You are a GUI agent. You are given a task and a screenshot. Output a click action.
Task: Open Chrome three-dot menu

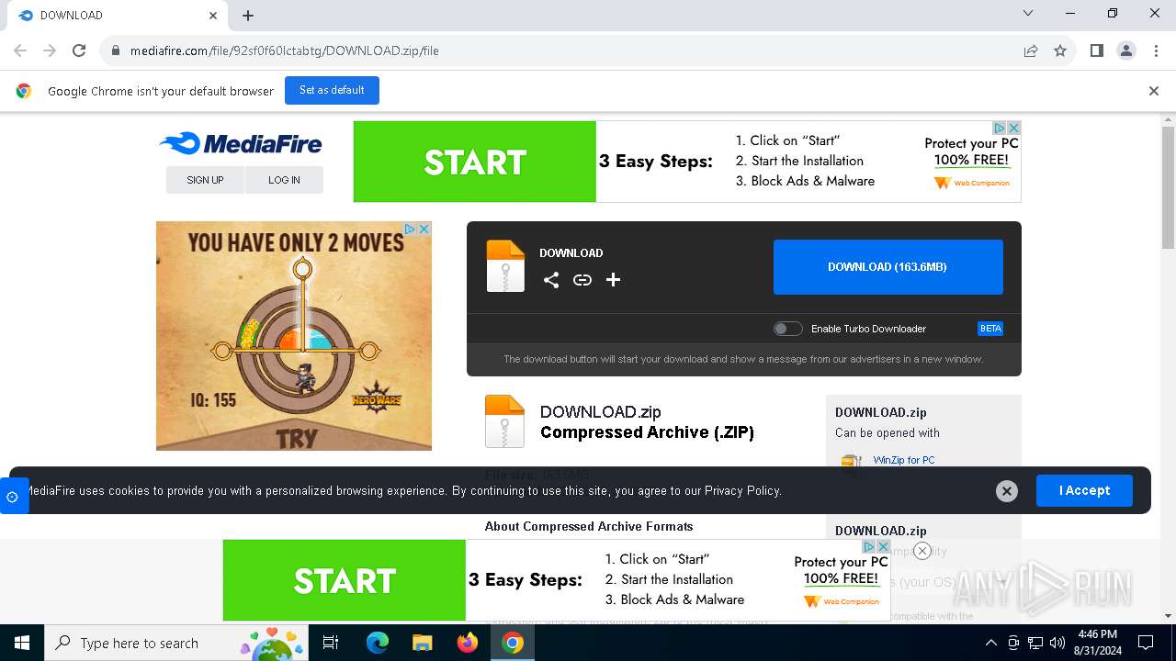click(x=1155, y=50)
